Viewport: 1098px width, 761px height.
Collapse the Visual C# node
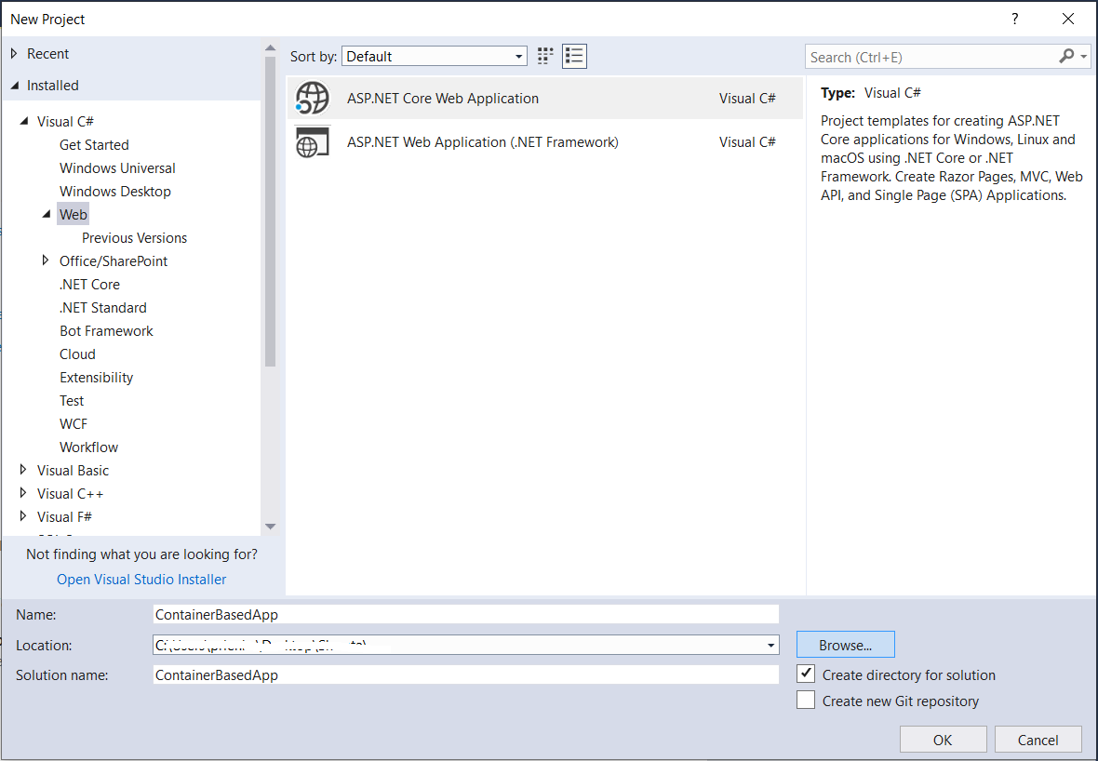[x=24, y=121]
